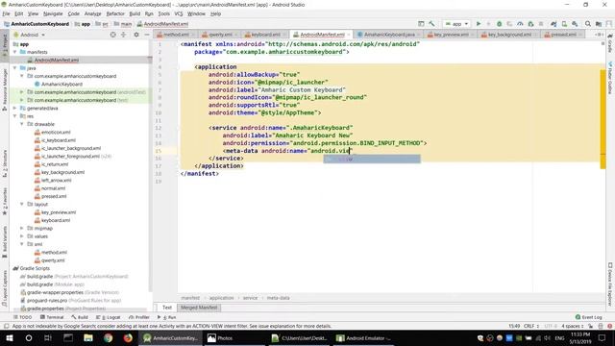
Task: Open the Project Structure icon in the toolbar
Action: (x=599, y=24)
